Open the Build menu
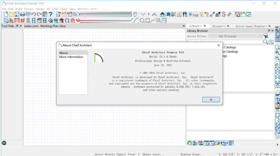This screenshot has width=280, height=156. click(19, 9)
